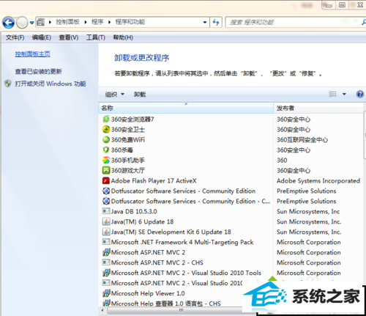366x316 pixels.
Task: Sort by the 发布者 column header
Action: [x=318, y=108]
